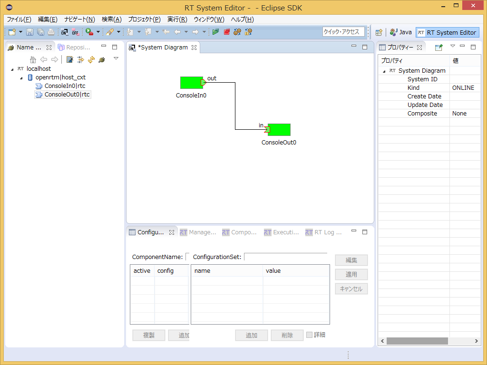
Task: Click the pen/search toolbar icon
Action: tap(110, 32)
